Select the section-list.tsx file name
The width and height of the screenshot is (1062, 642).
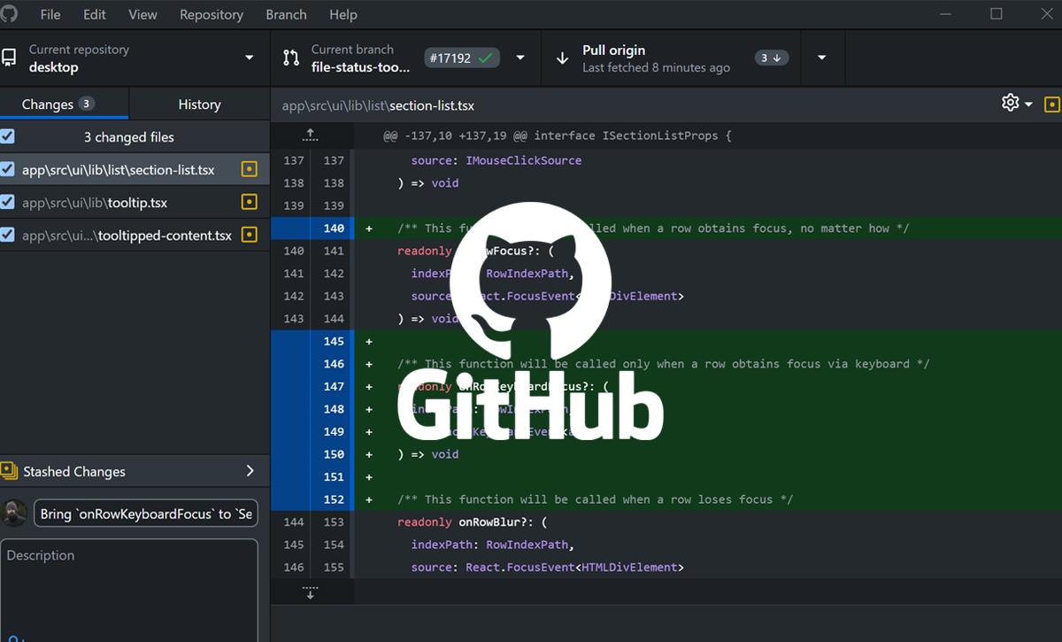coord(119,170)
